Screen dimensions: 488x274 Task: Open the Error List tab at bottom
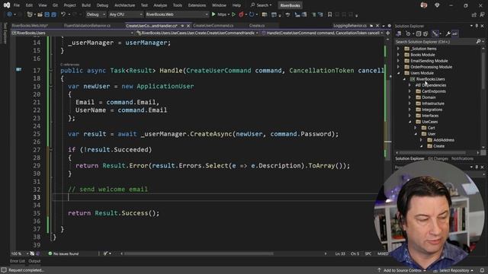click(x=17, y=261)
